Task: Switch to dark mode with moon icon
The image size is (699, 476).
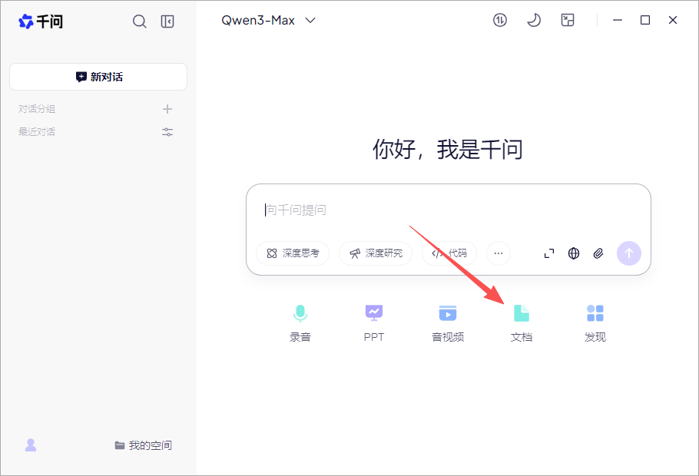Action: click(x=534, y=20)
